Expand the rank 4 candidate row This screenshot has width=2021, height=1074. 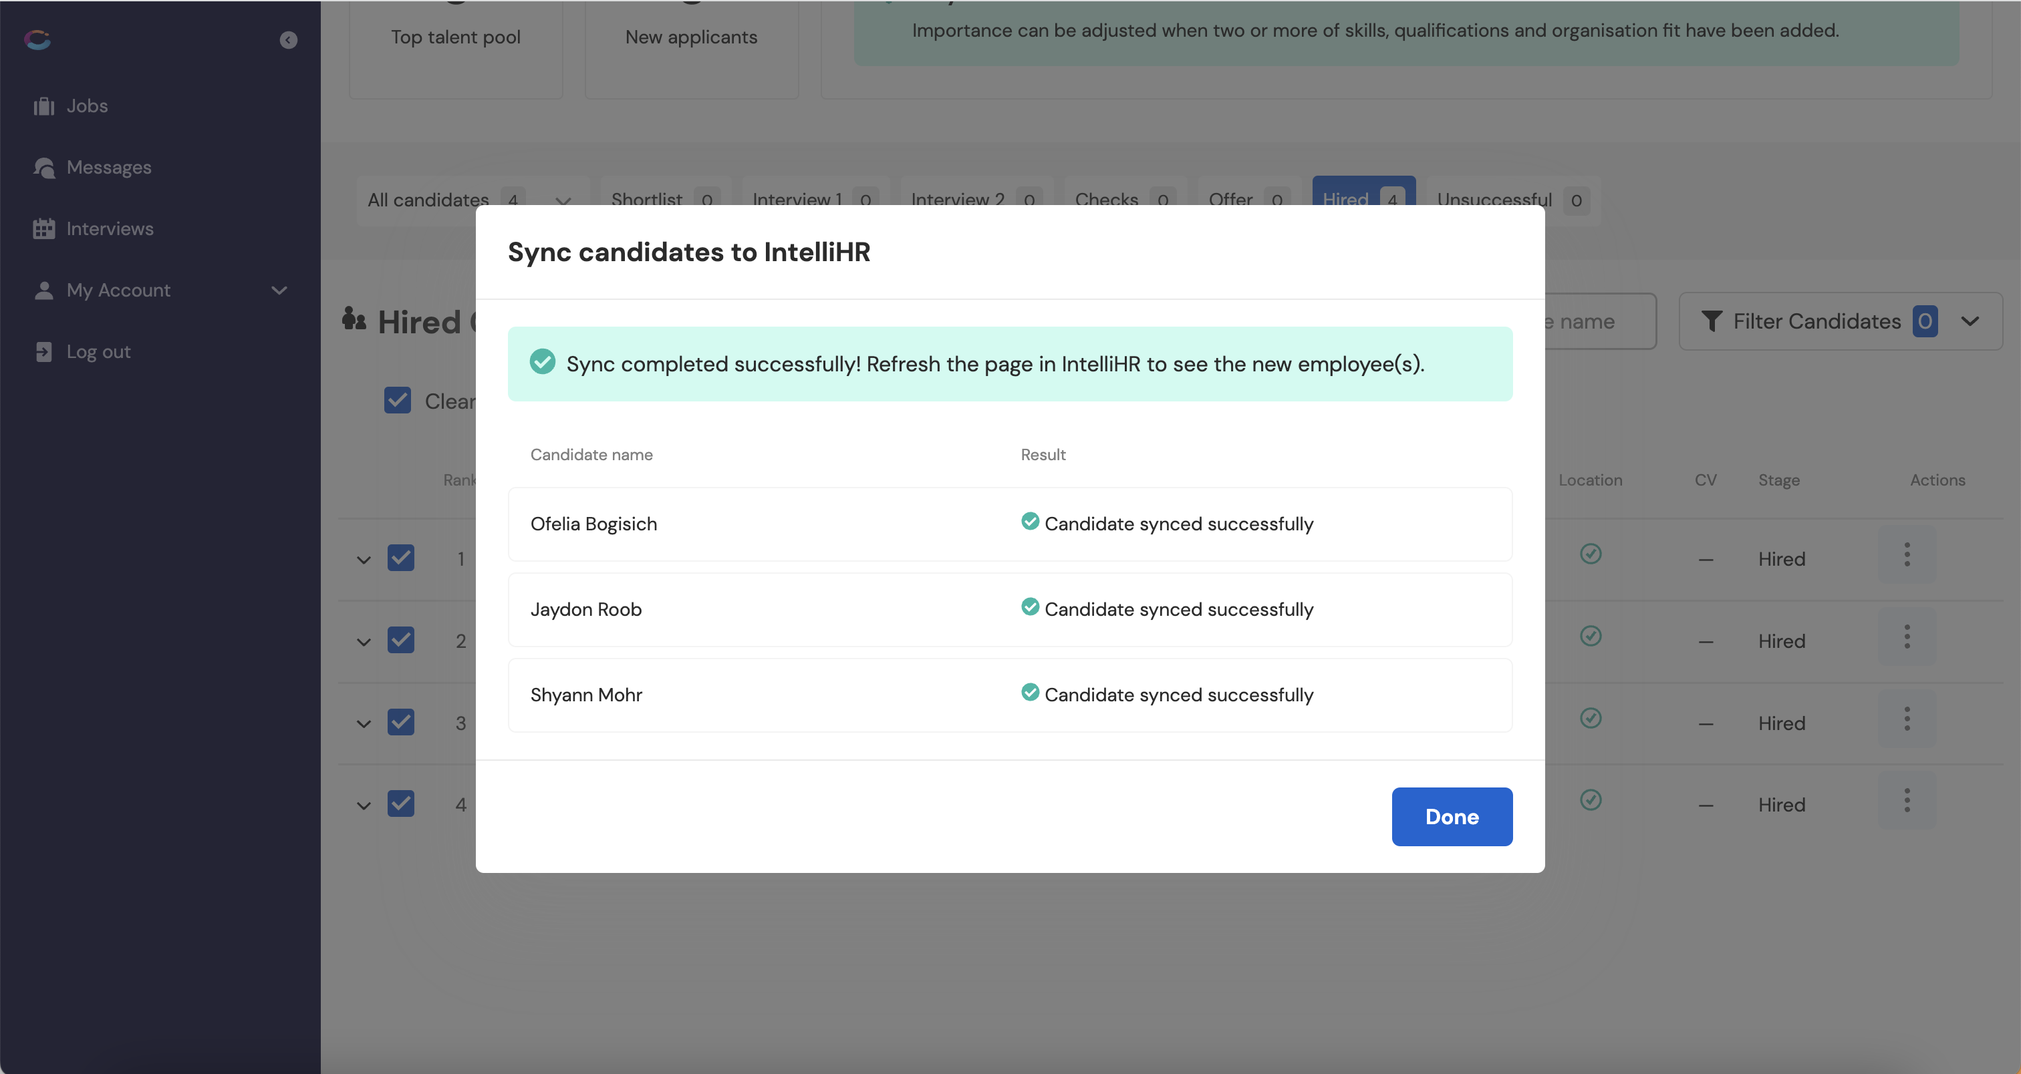pos(364,805)
